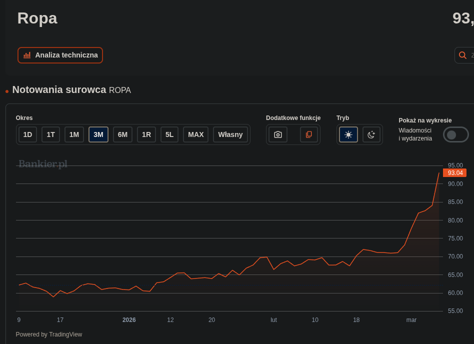Click the Powered by TradingView link
This screenshot has width=474, height=344.
pyautogui.click(x=49, y=334)
